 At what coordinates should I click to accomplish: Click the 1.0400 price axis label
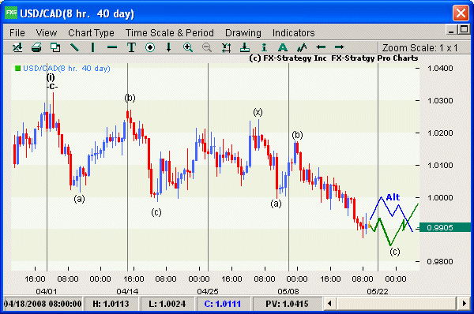click(x=440, y=68)
